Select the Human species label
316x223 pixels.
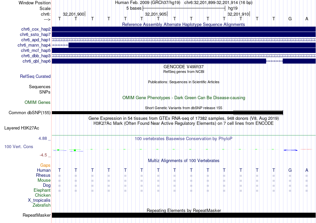(x=44, y=170)
